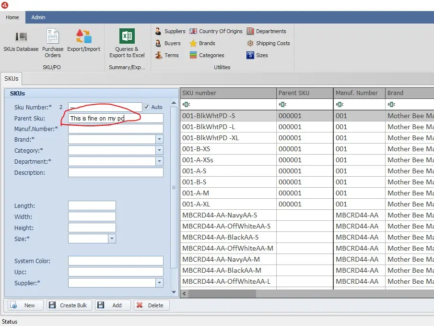
Task: Click the Brands star icon
Action: click(193, 43)
